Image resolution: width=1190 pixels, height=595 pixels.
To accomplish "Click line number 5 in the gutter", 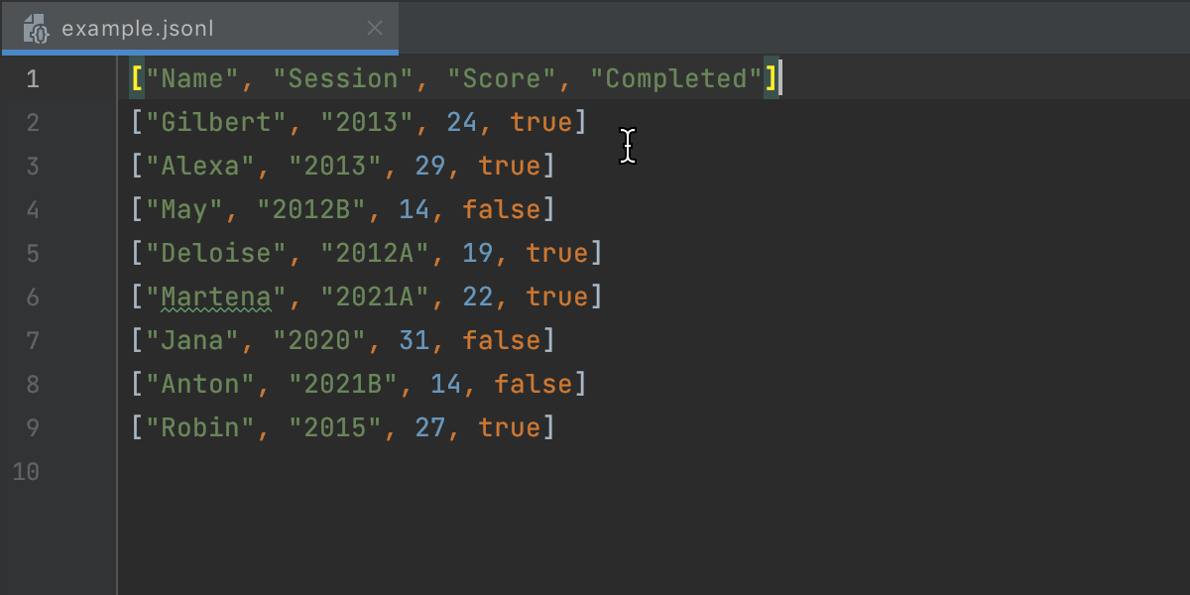I will coord(33,253).
